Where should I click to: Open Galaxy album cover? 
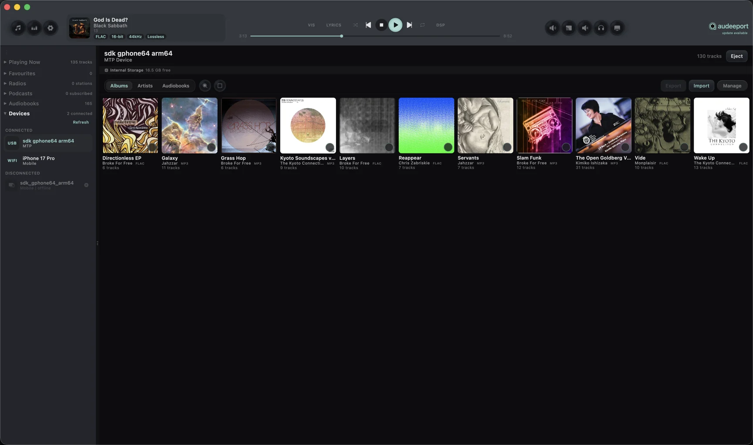[x=189, y=126]
